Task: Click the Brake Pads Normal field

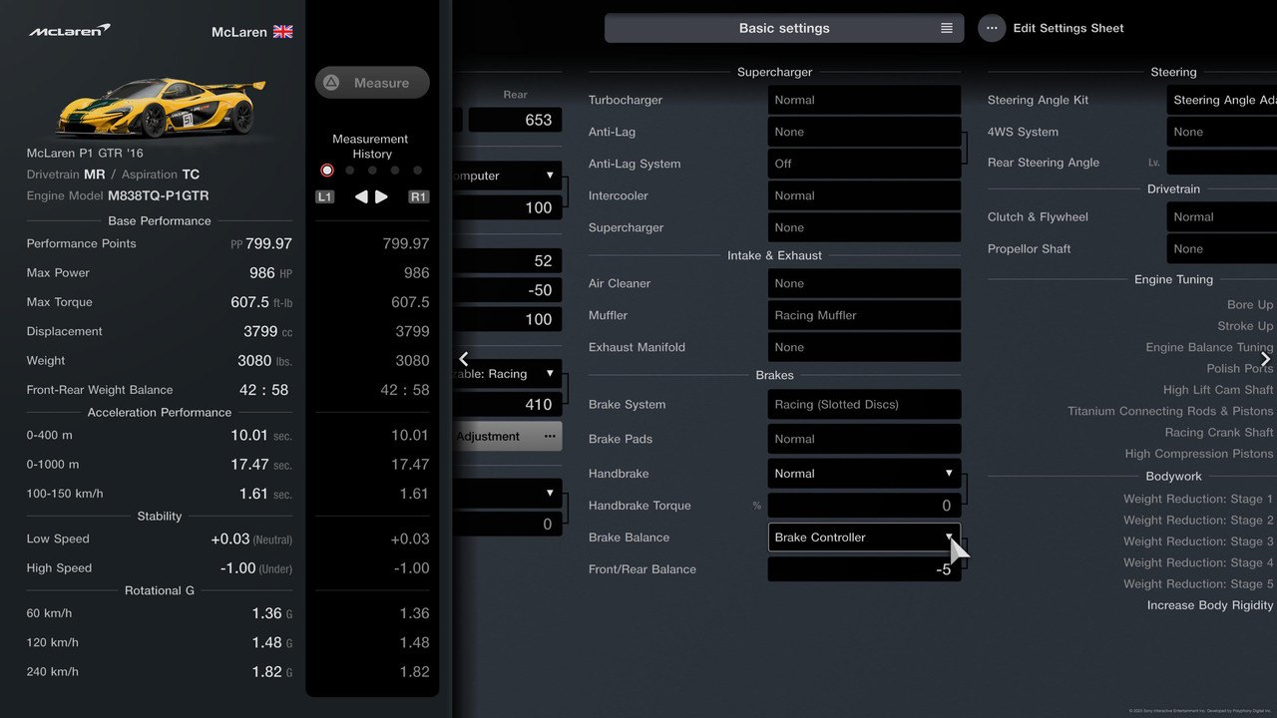Action: click(x=864, y=439)
